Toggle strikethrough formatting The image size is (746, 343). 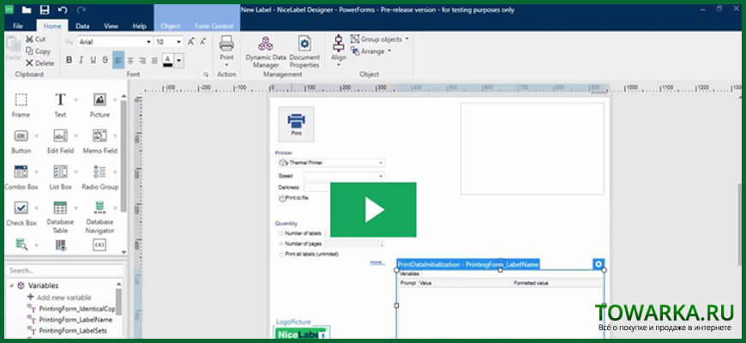point(105,60)
